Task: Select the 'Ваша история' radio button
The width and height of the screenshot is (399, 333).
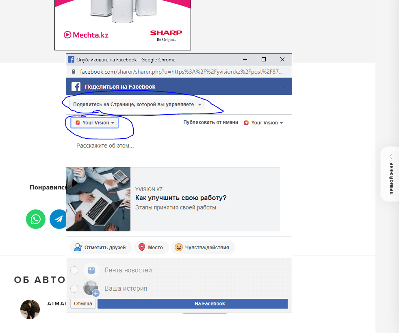Action: [x=74, y=288]
